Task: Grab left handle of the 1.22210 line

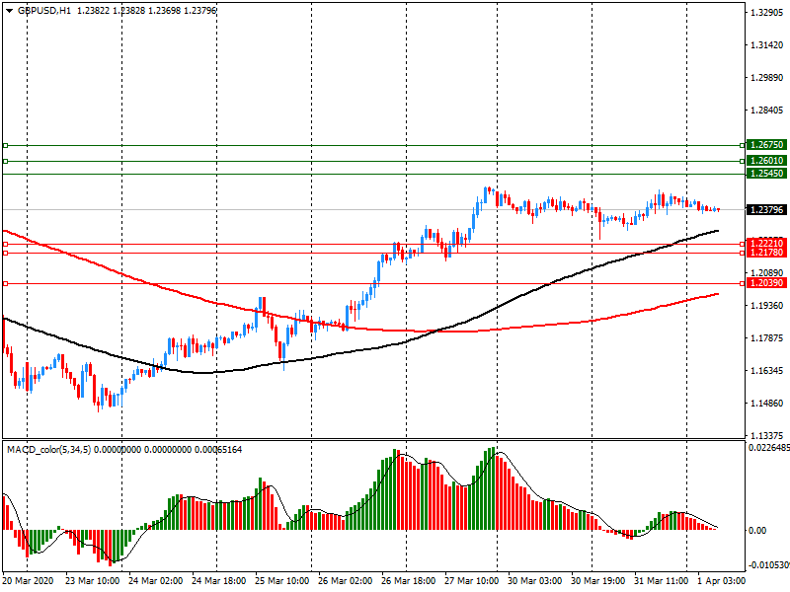Action: coord(6,244)
